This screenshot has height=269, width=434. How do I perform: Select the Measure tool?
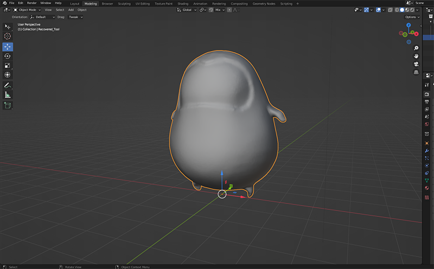click(x=8, y=95)
